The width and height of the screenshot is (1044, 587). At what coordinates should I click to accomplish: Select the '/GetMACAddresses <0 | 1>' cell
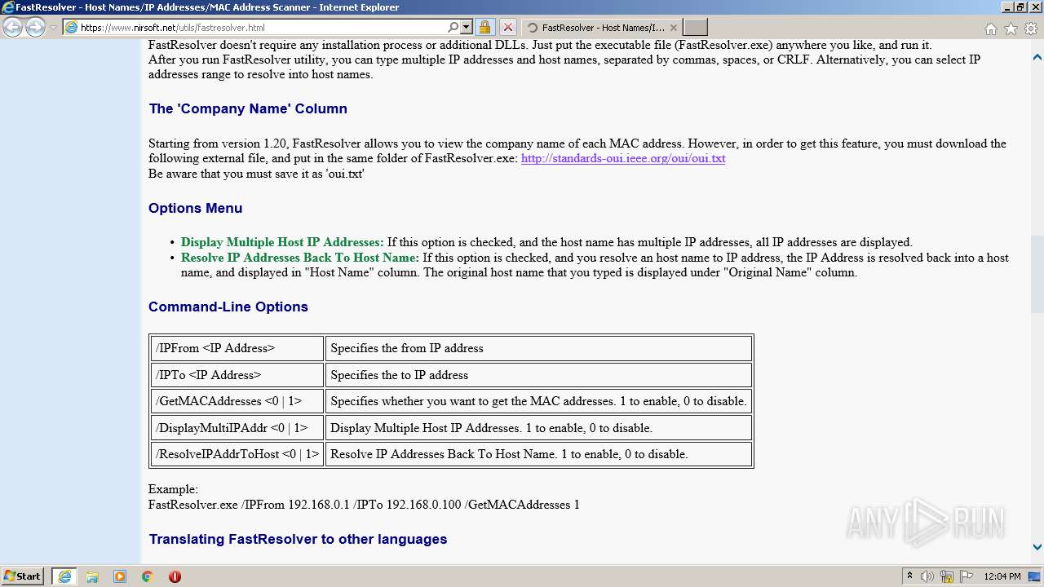tap(237, 401)
